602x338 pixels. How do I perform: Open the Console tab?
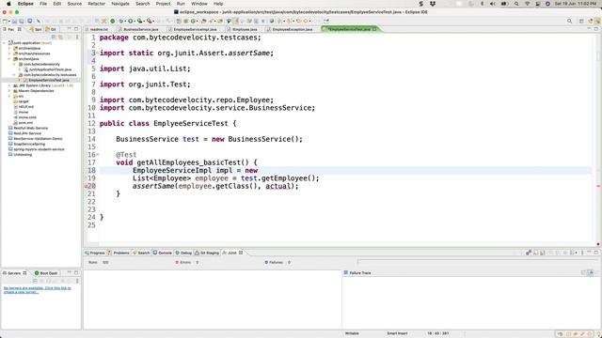[x=163, y=253]
